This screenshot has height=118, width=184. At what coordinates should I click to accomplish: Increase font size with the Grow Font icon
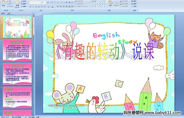point(48,2)
